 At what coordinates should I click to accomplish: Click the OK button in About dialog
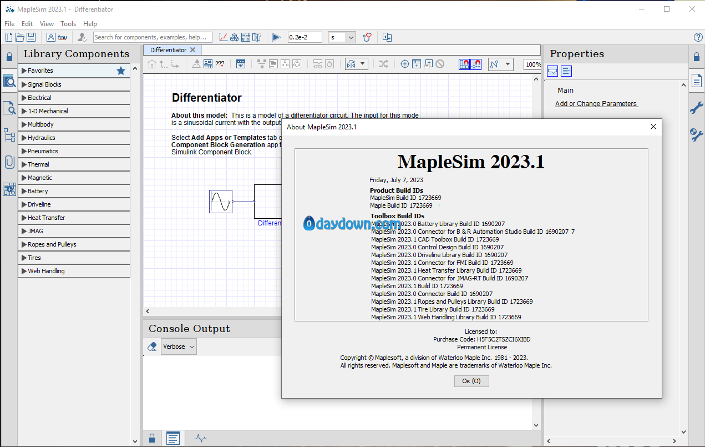tap(471, 381)
